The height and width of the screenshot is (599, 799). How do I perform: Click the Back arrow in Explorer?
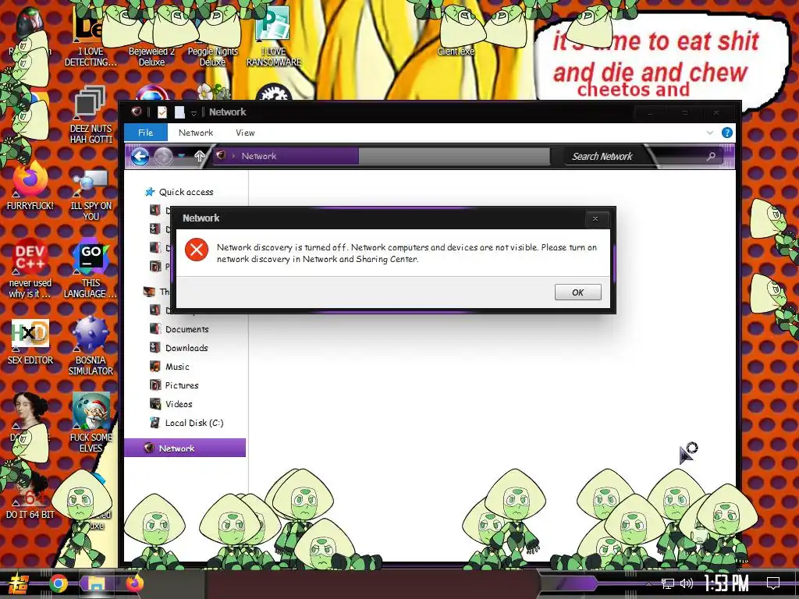click(x=140, y=156)
